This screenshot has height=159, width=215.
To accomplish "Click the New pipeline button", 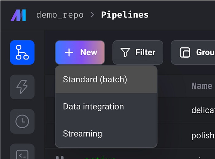I will (x=80, y=52).
